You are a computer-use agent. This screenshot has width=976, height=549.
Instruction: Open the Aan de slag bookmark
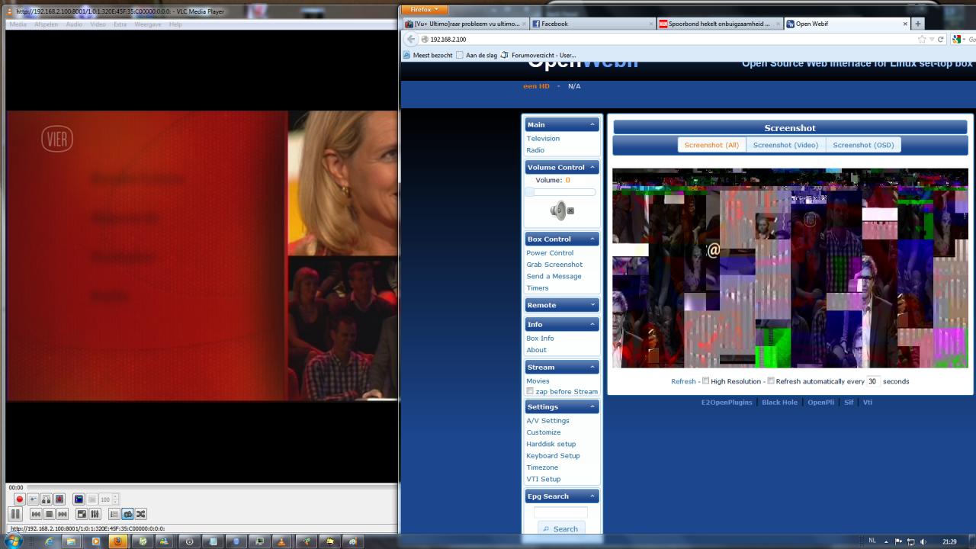click(x=475, y=55)
